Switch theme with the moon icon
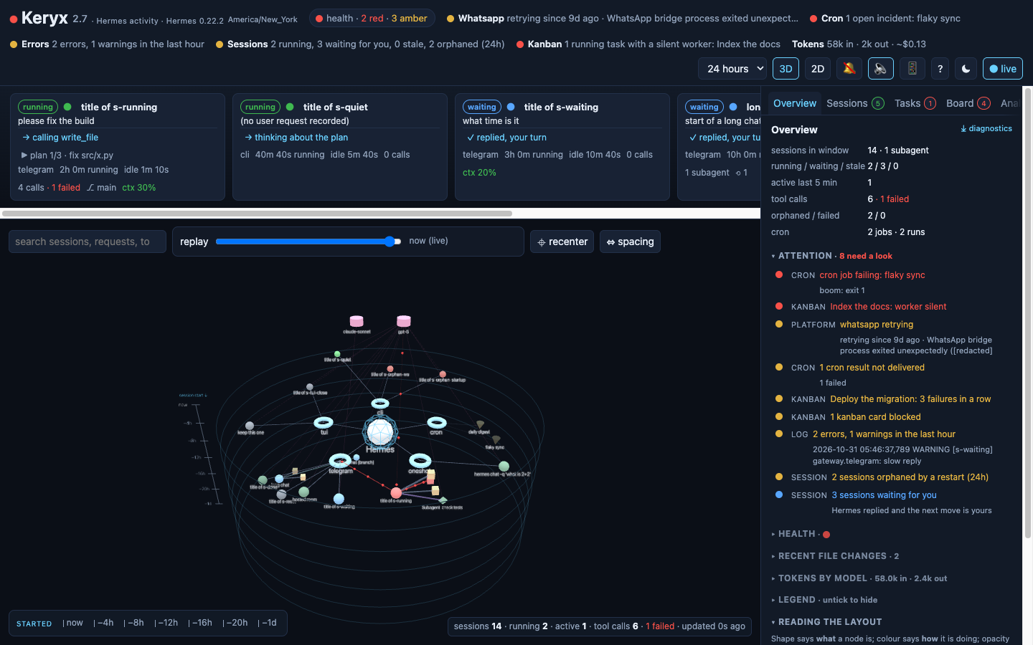Viewport: 1033px width, 645px height. [966, 69]
